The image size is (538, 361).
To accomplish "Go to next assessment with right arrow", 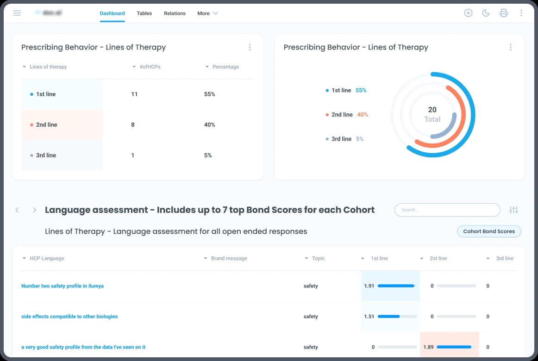I will [34, 210].
